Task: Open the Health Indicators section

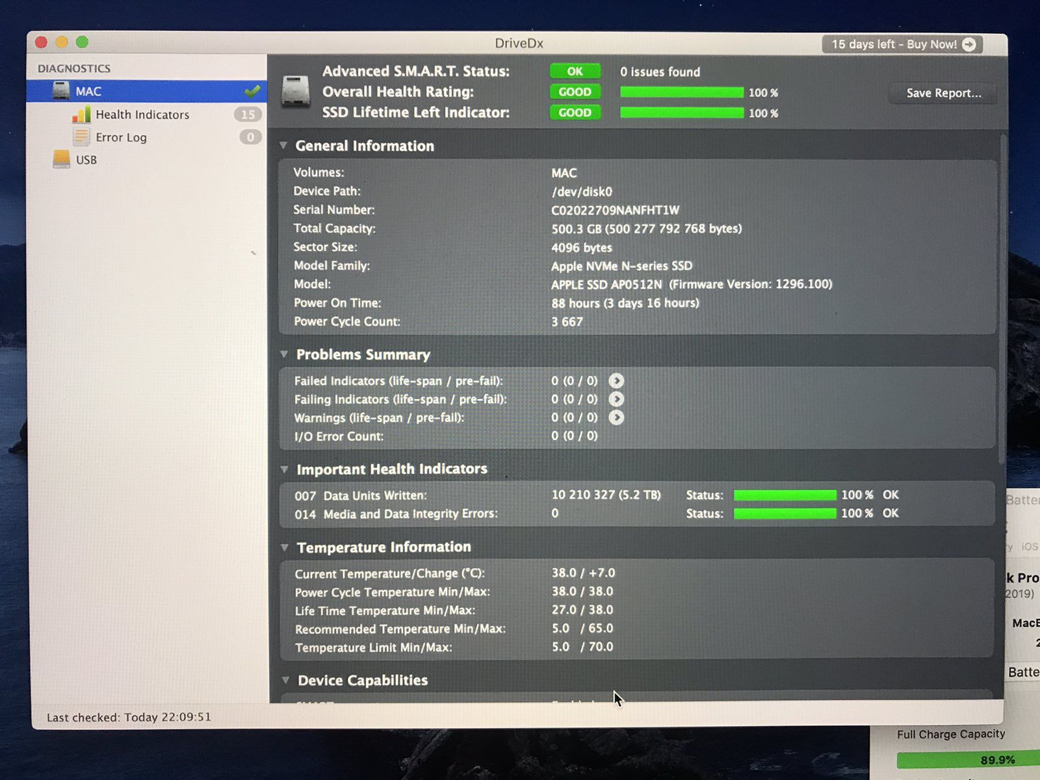Action: click(142, 114)
